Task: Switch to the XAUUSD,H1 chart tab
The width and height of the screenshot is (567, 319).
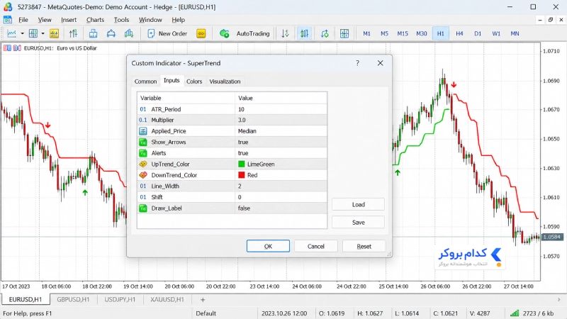Action: [167, 299]
